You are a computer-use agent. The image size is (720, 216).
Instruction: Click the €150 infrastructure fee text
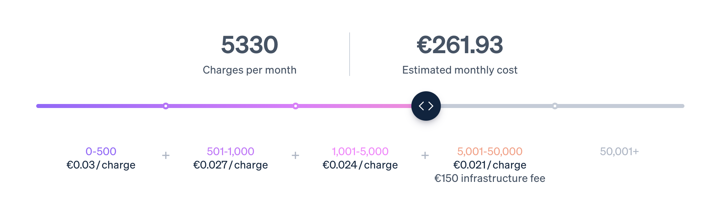tap(490, 178)
